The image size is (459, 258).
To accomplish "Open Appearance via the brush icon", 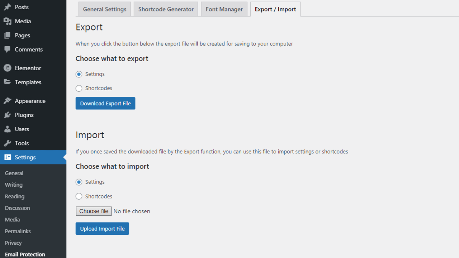I will click(7, 100).
